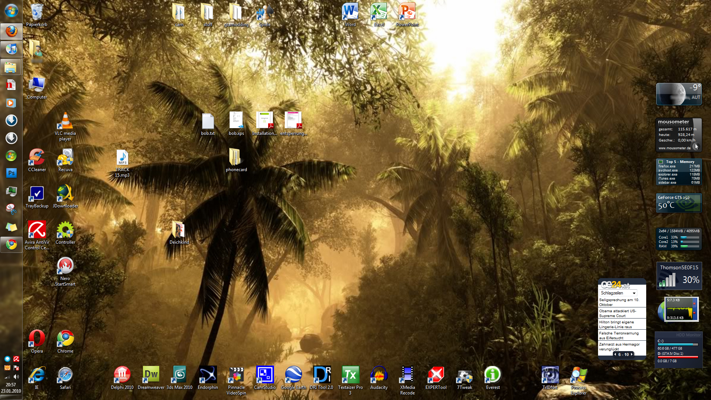Open Photoshop from the taskbar
The width and height of the screenshot is (711, 400).
[11, 173]
